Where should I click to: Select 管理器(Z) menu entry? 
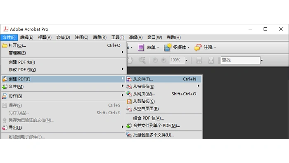coord(64,53)
